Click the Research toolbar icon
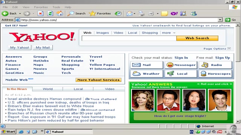 (183, 13)
